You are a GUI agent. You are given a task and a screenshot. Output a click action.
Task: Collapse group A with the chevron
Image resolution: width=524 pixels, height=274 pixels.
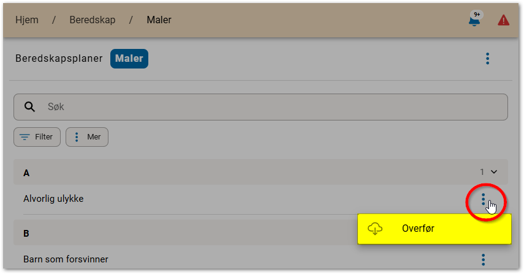pyautogui.click(x=495, y=172)
